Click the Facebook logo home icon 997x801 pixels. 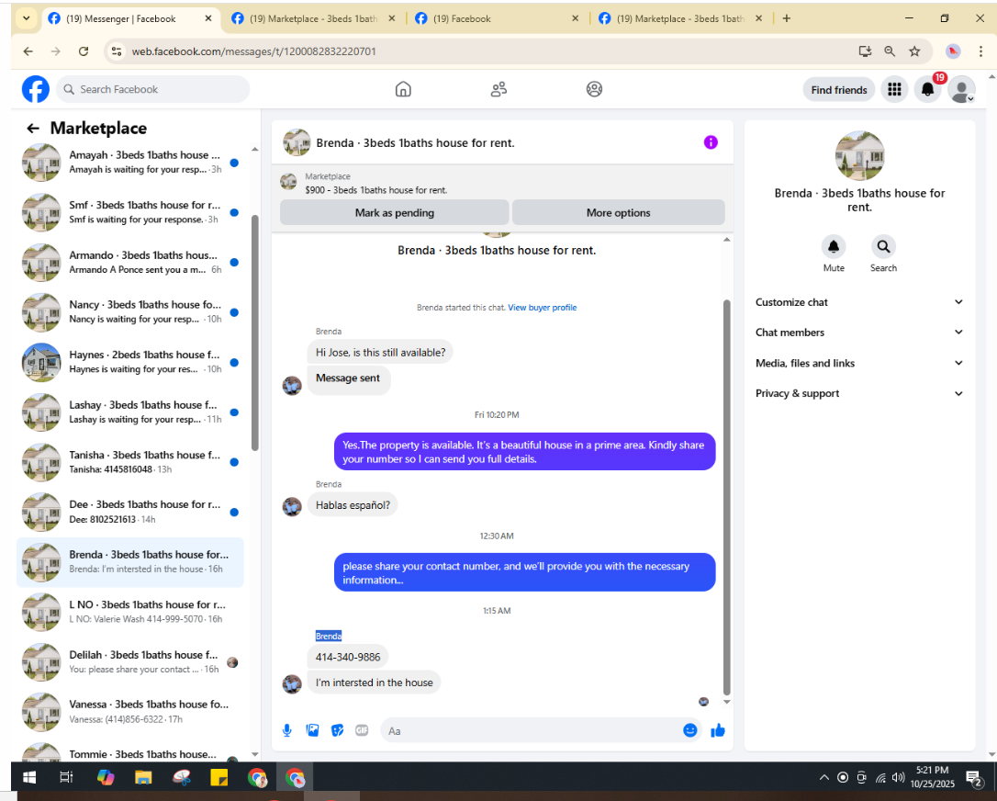36,89
